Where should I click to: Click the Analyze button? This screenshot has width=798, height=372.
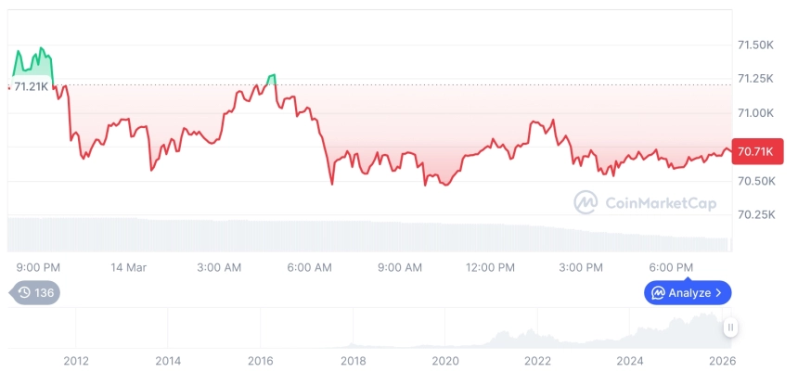pyautogui.click(x=688, y=293)
